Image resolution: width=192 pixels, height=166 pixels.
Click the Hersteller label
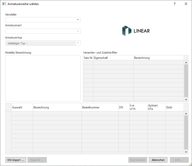click(11, 15)
